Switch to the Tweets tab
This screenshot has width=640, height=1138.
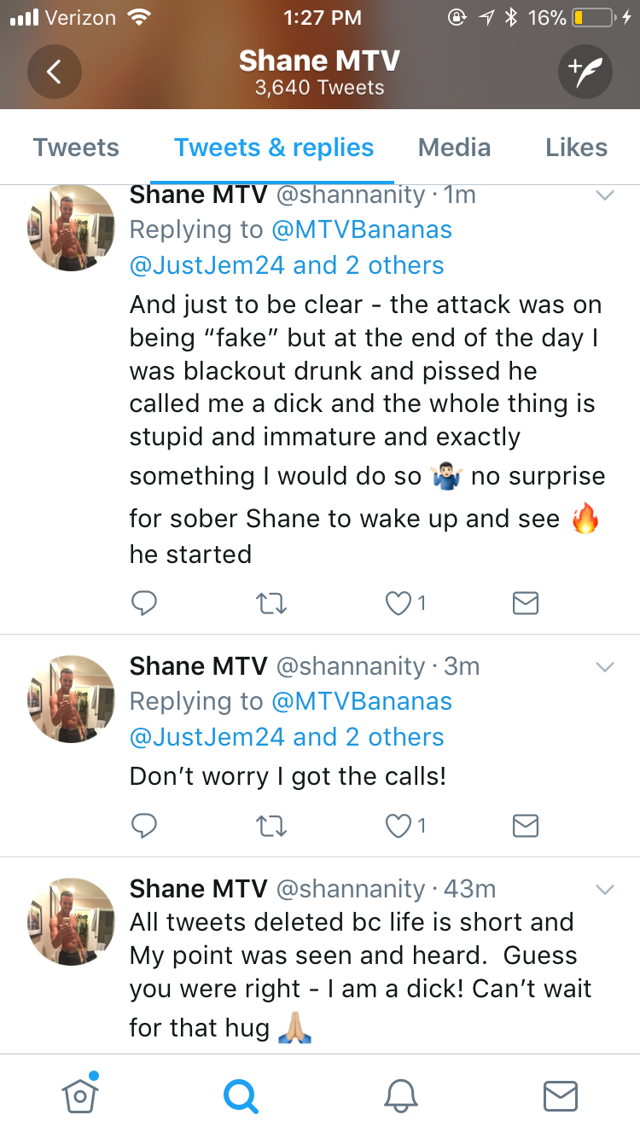[76, 148]
